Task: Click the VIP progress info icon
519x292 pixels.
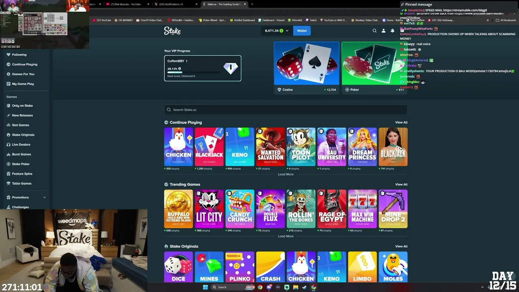Action: pyautogui.click(x=180, y=69)
